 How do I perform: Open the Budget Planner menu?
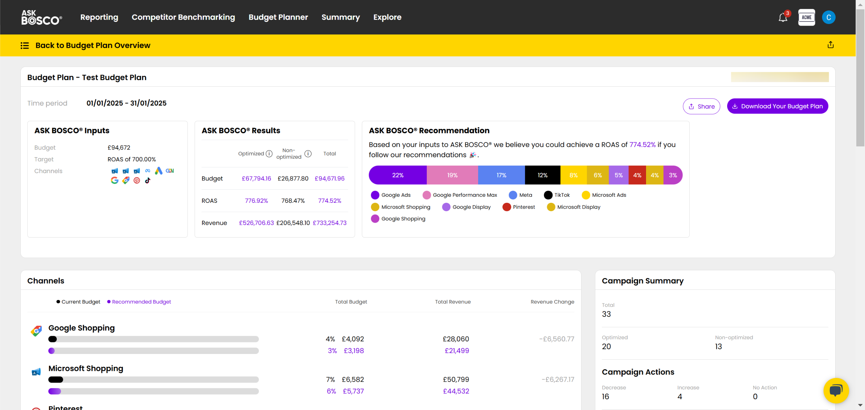pos(278,17)
